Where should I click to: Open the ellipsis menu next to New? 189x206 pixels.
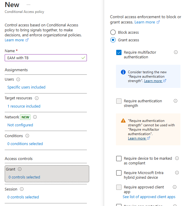click(28, 5)
